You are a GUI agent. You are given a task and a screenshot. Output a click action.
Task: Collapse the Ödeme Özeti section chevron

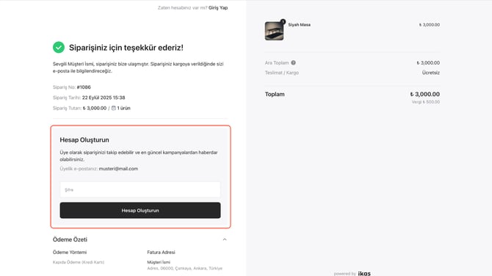click(x=225, y=239)
